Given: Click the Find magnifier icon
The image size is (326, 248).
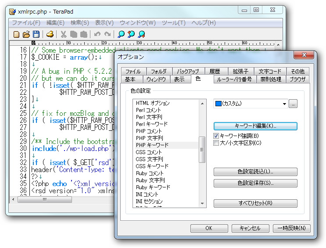Looking at the screenshot, I should point(121,34).
